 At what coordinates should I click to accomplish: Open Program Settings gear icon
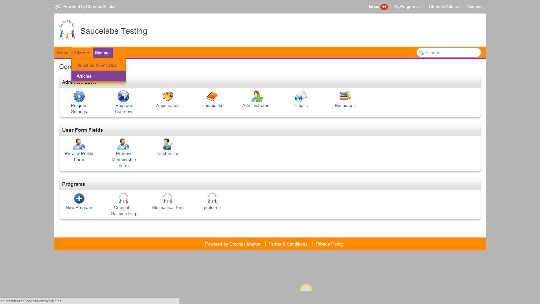(x=79, y=97)
